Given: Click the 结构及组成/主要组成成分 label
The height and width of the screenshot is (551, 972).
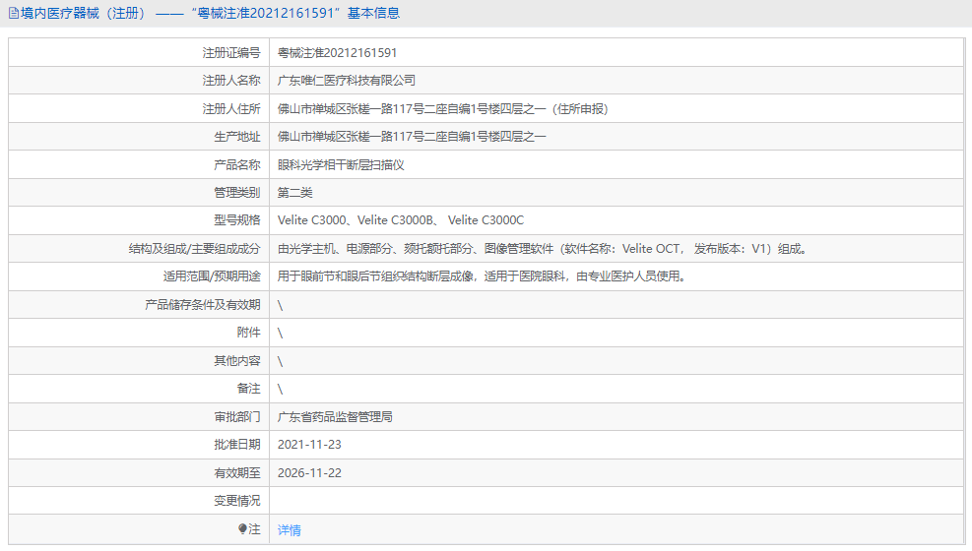Looking at the screenshot, I should (195, 249).
